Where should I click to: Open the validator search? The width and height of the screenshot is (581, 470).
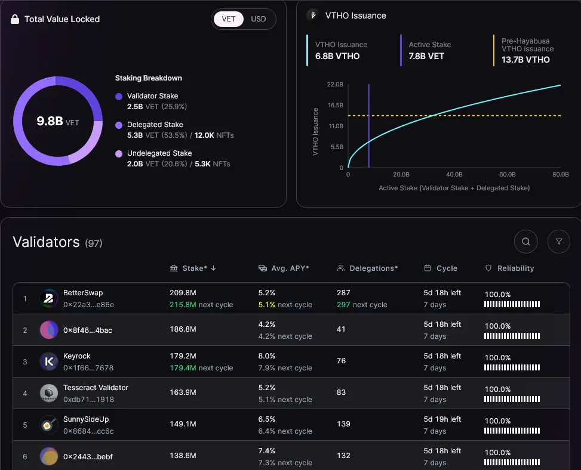pyautogui.click(x=525, y=242)
